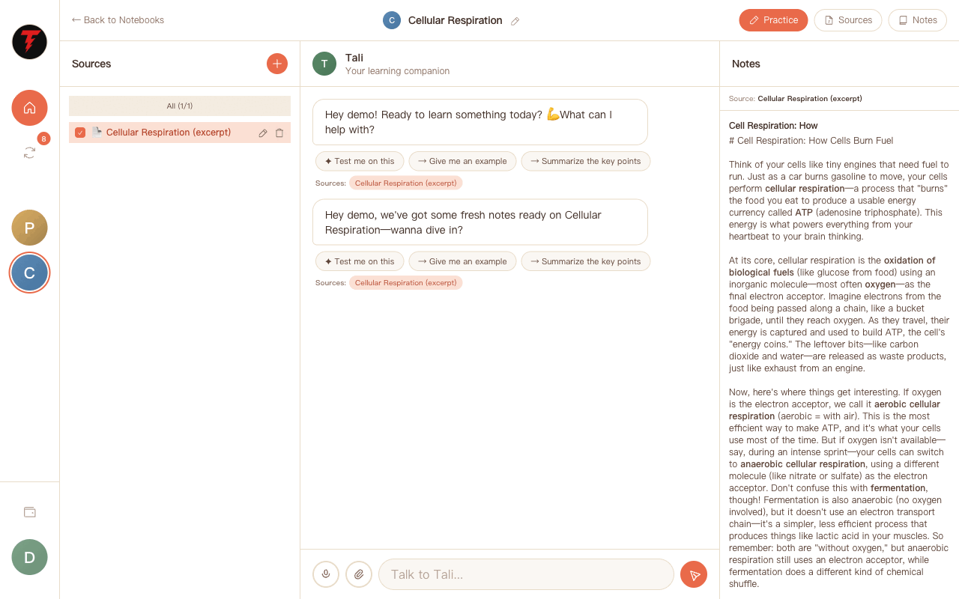Open the wallet icon in sidebar
Viewport: 959px width, 599px height.
click(x=29, y=512)
